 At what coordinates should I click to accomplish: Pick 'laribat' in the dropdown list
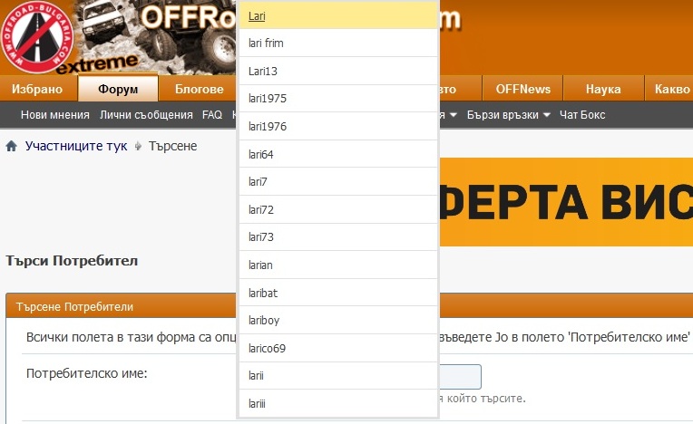(338, 293)
